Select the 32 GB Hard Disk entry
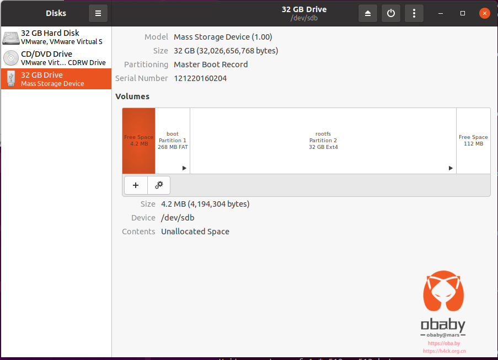The width and height of the screenshot is (498, 360). pyautogui.click(x=56, y=37)
